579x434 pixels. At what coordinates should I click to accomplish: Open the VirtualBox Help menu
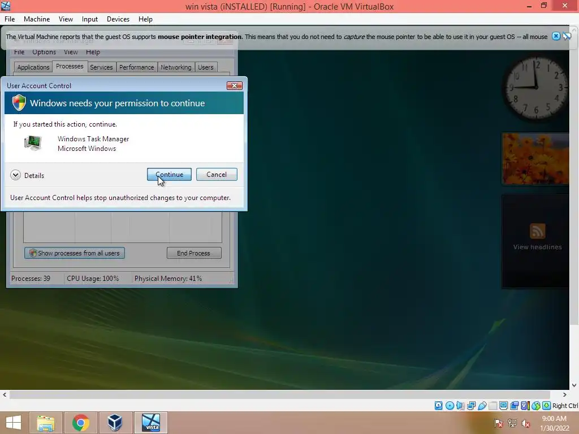click(x=145, y=19)
